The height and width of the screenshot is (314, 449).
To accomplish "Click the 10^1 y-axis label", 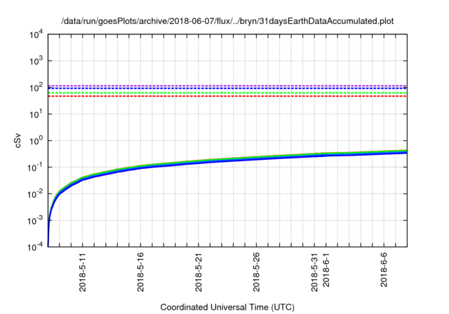I will click(36, 114).
